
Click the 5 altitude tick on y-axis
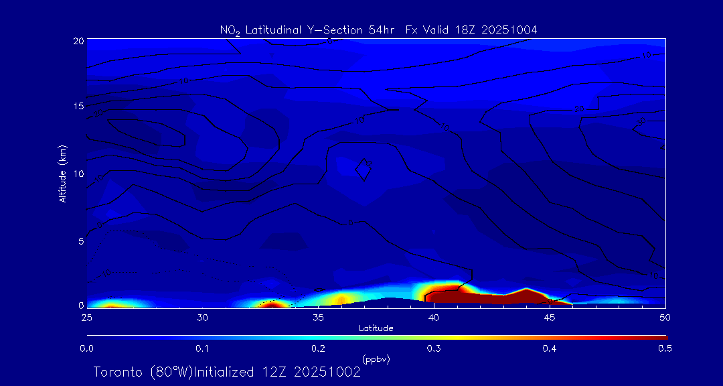(80, 241)
